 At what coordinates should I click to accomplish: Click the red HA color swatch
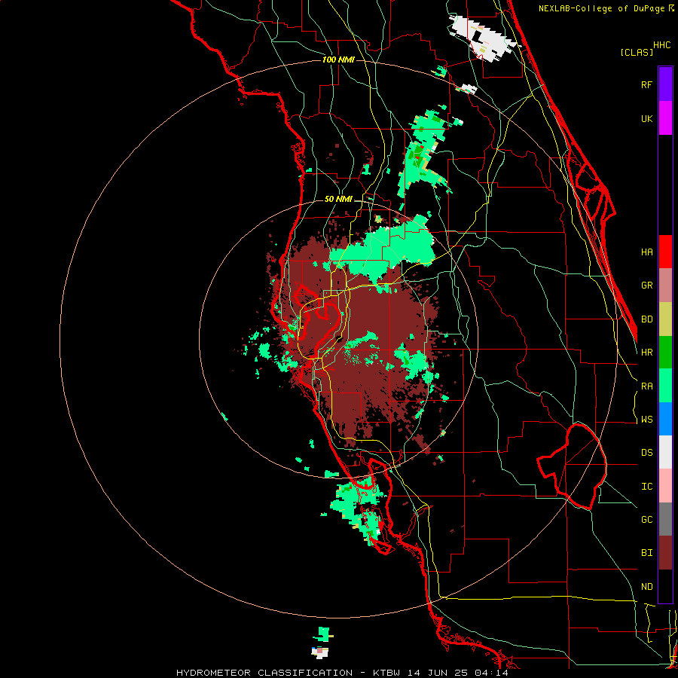pos(665,252)
